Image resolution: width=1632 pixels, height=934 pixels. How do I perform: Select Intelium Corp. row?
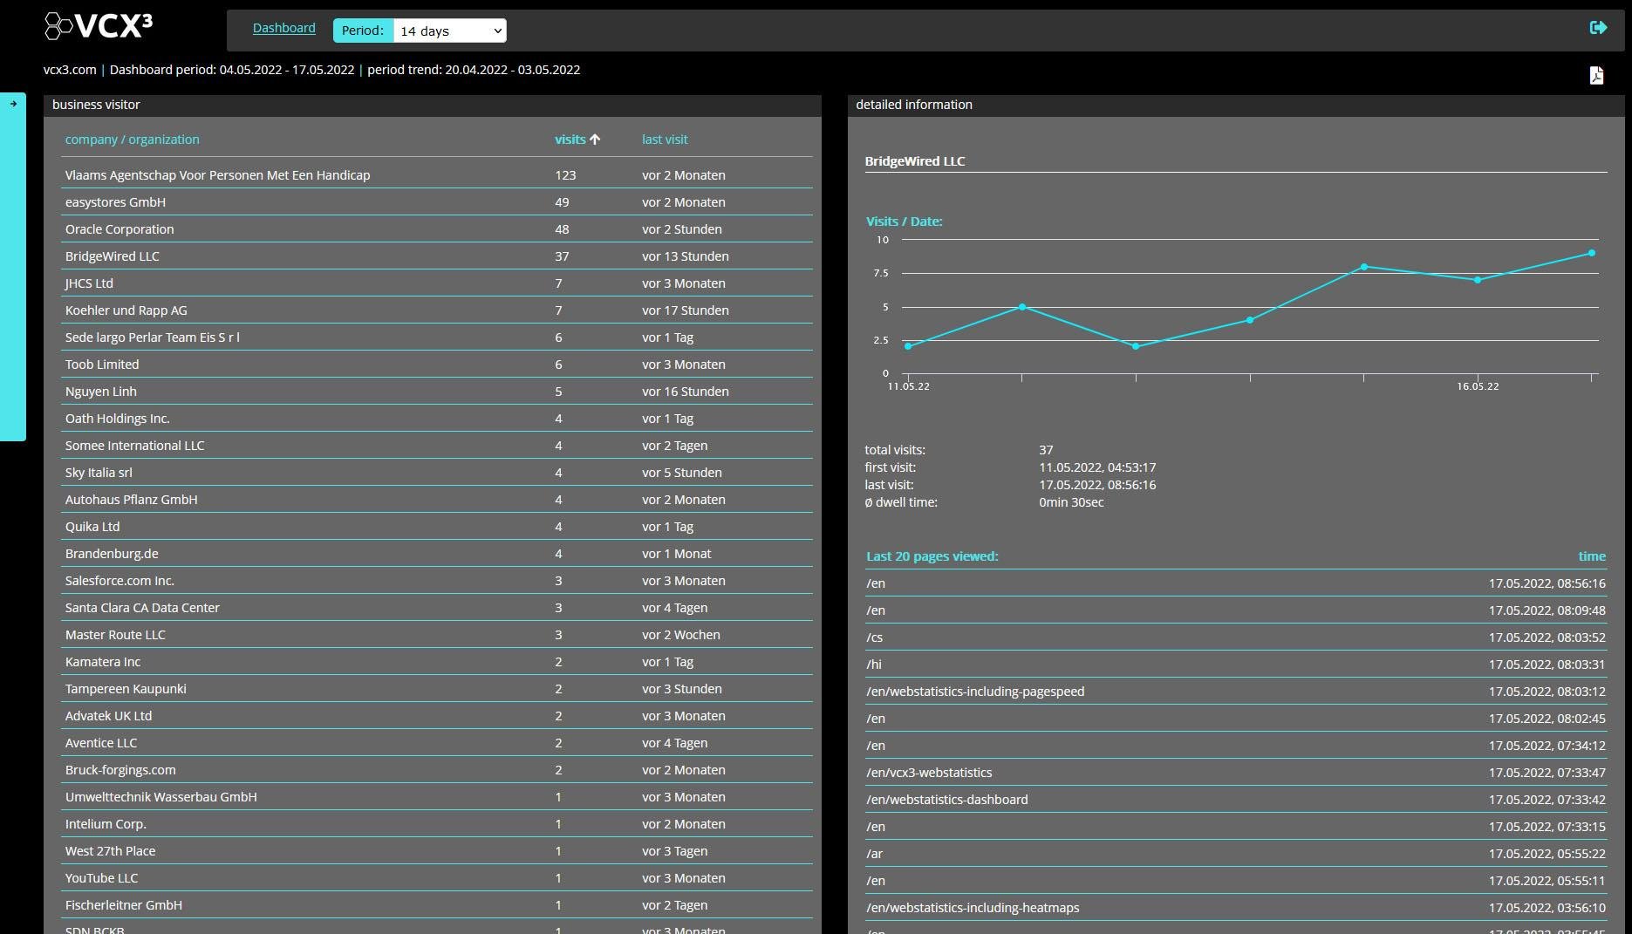tap(436, 824)
